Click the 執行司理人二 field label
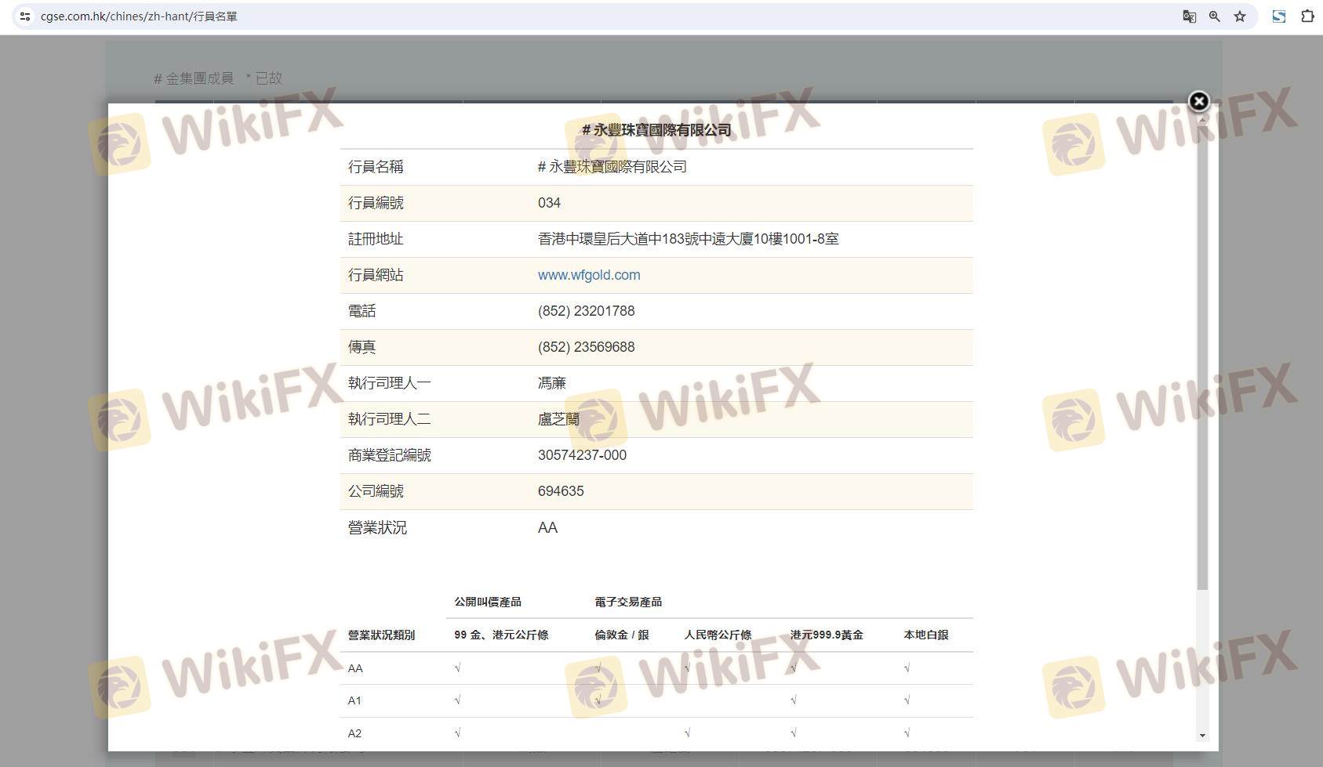This screenshot has width=1323, height=767. (x=390, y=419)
